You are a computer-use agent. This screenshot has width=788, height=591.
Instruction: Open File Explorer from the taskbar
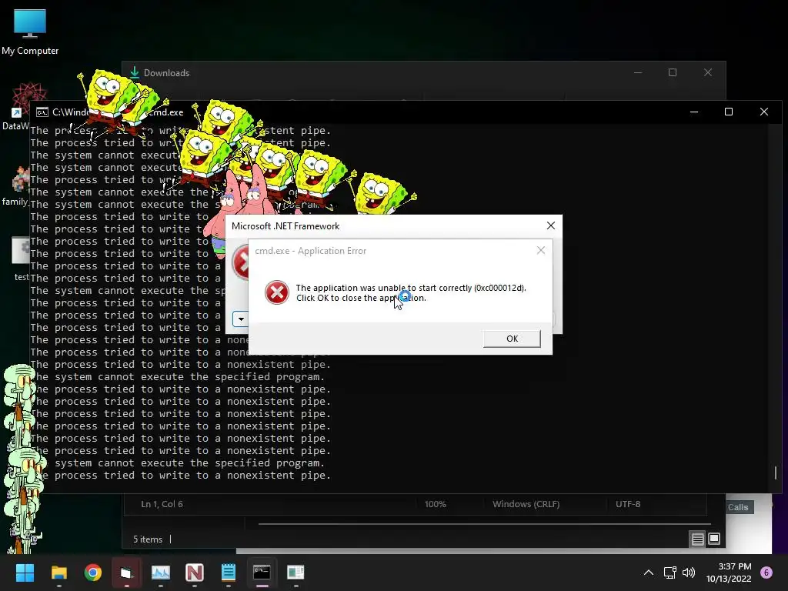pos(58,573)
